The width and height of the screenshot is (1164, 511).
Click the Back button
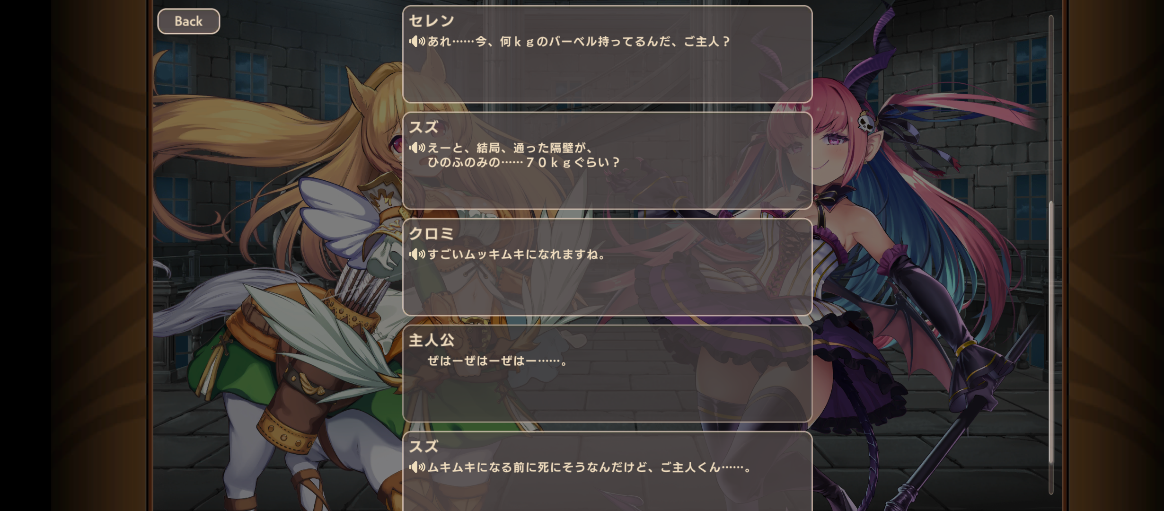tap(188, 21)
